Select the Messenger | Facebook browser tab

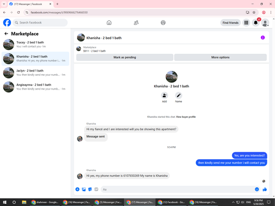pos(30,4)
